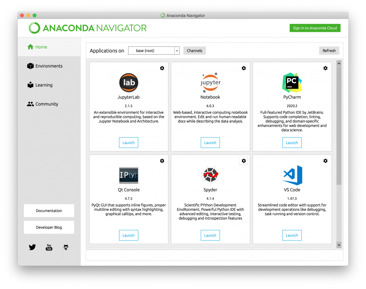Go to the Home tab
The width and height of the screenshot is (366, 289).
[49, 47]
